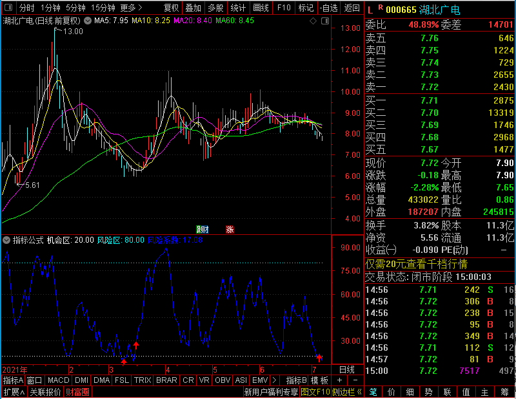Viewport: 516px width, 399px height.
Task: Switch the indicator to MACD
Action: [58, 380]
